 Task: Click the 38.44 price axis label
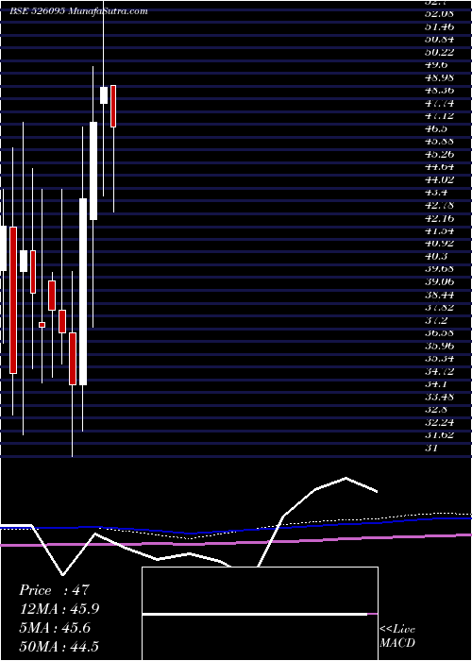[x=439, y=295]
